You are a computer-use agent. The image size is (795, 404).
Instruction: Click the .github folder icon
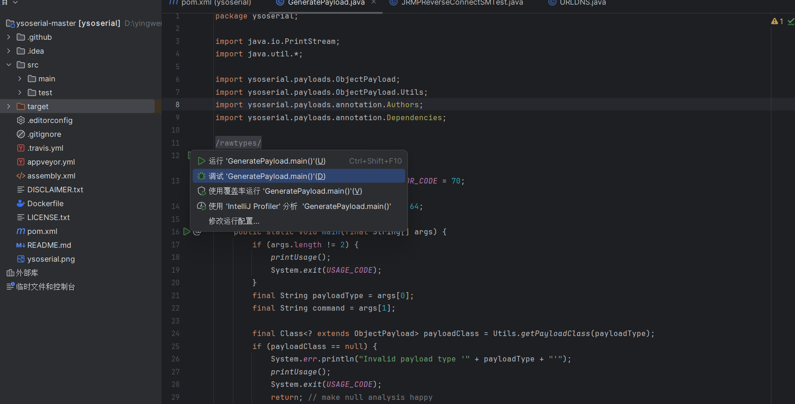[x=21, y=37]
